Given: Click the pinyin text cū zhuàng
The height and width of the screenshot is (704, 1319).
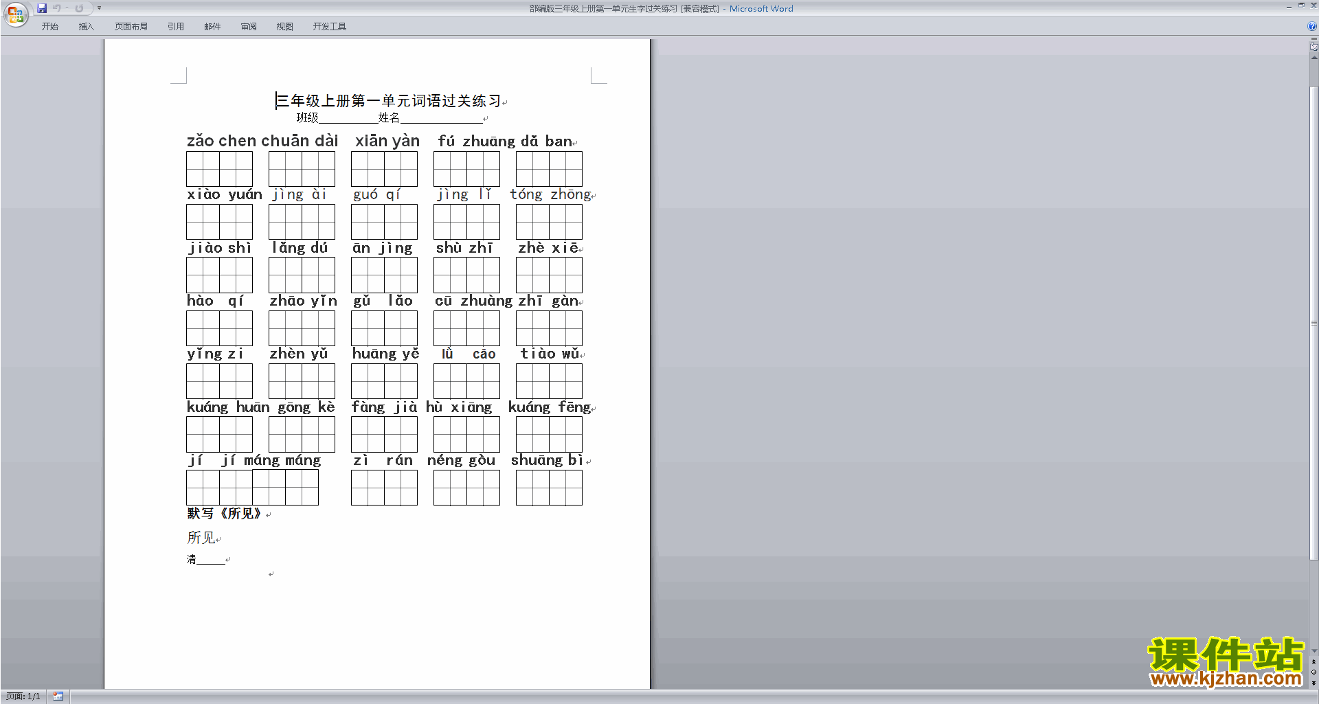Looking at the screenshot, I should click(x=473, y=300).
